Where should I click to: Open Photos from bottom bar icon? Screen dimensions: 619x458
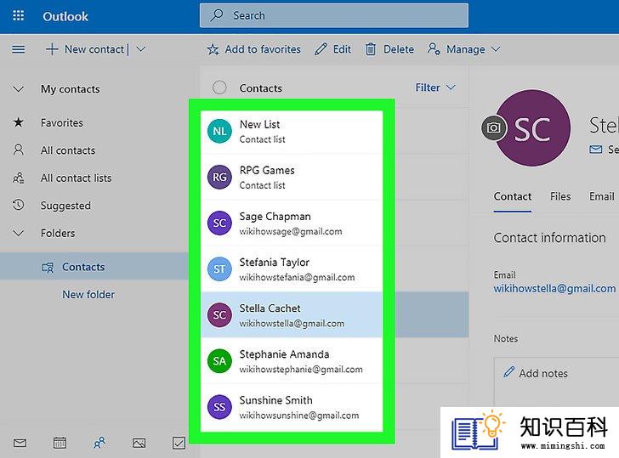pos(139,443)
